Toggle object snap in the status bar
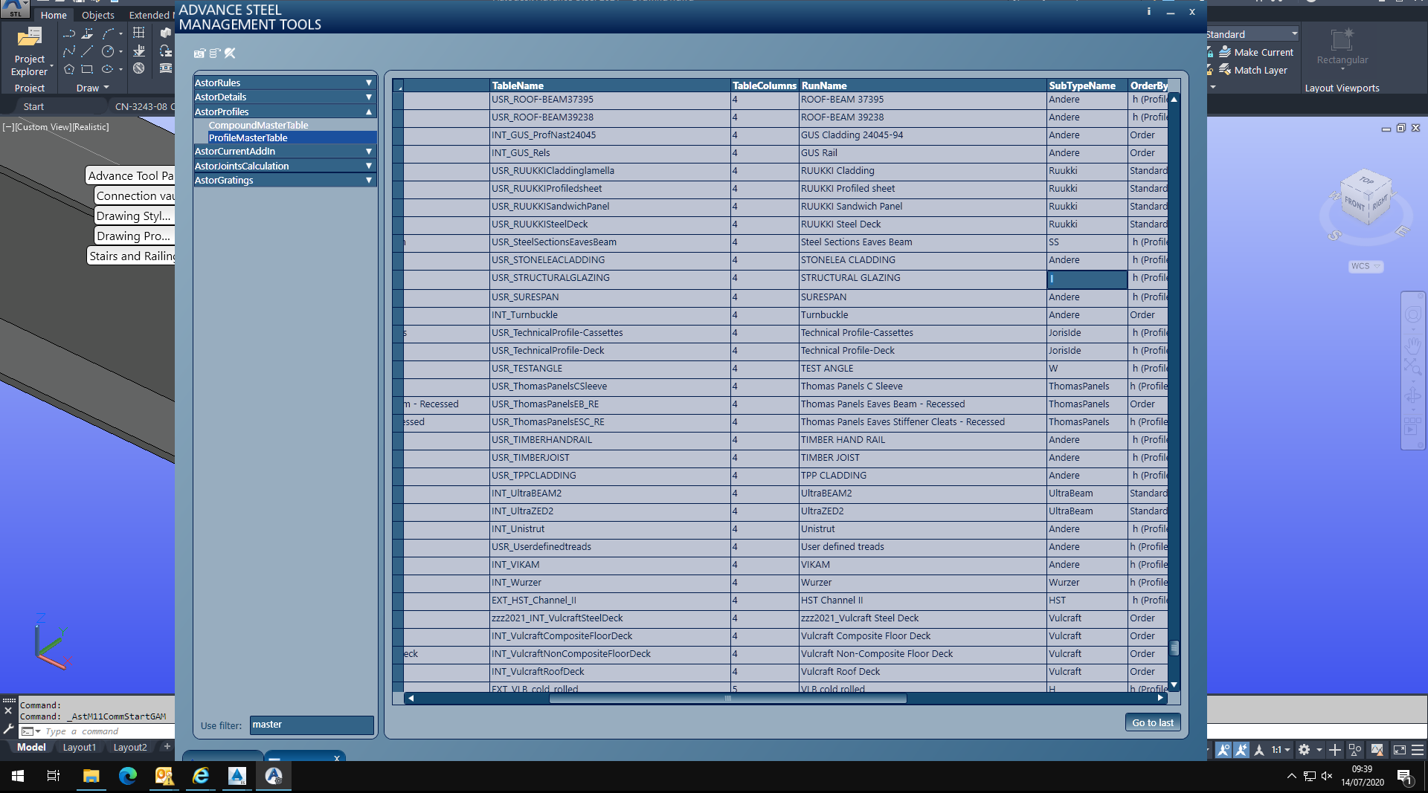 pyautogui.click(x=1224, y=750)
